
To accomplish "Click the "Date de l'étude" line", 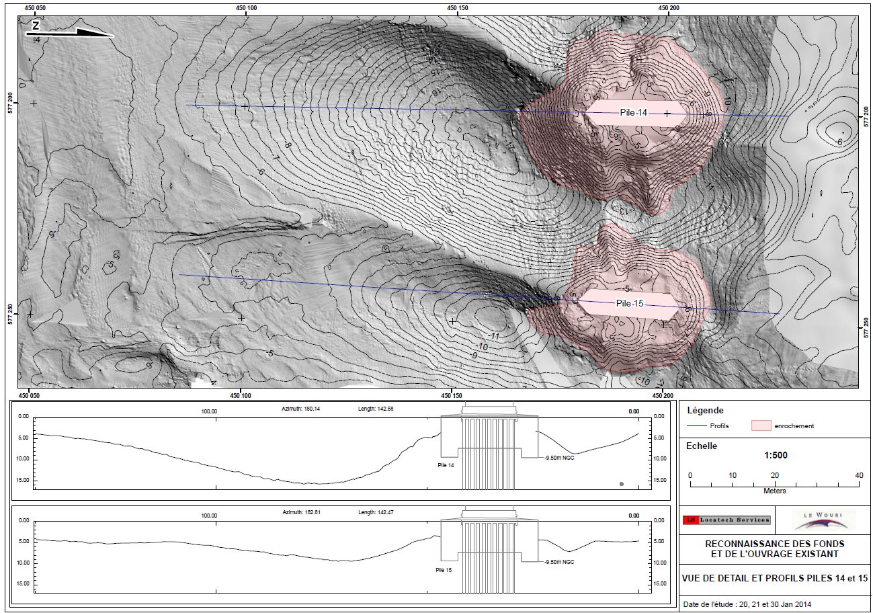I will pos(747,604).
